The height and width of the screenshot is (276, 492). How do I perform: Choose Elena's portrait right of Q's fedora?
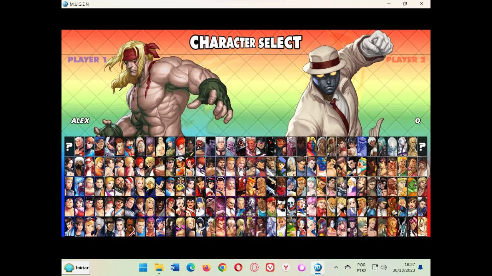click(x=372, y=146)
